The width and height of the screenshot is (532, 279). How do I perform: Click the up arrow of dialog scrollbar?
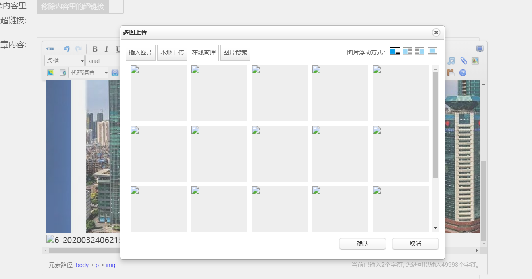tap(436, 69)
